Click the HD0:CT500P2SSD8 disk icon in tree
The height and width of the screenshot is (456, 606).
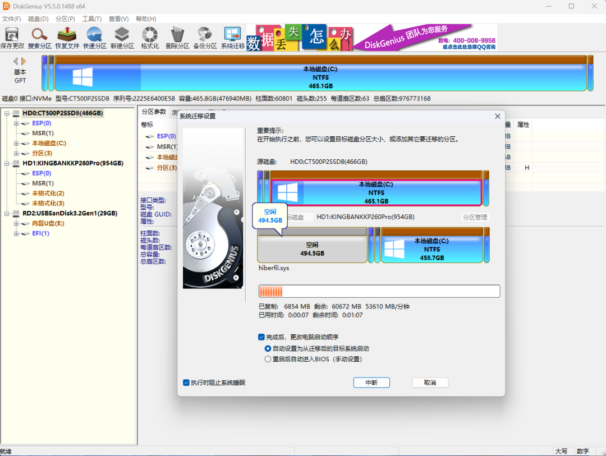point(16,113)
